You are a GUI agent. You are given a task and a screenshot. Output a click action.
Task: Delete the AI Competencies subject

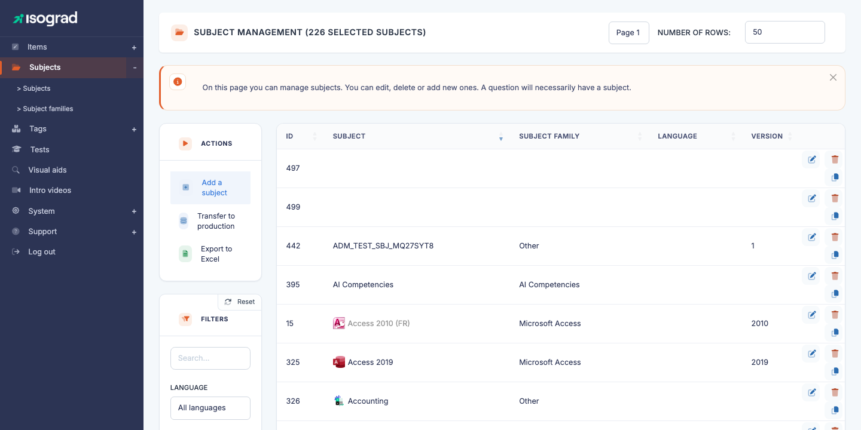tap(835, 276)
